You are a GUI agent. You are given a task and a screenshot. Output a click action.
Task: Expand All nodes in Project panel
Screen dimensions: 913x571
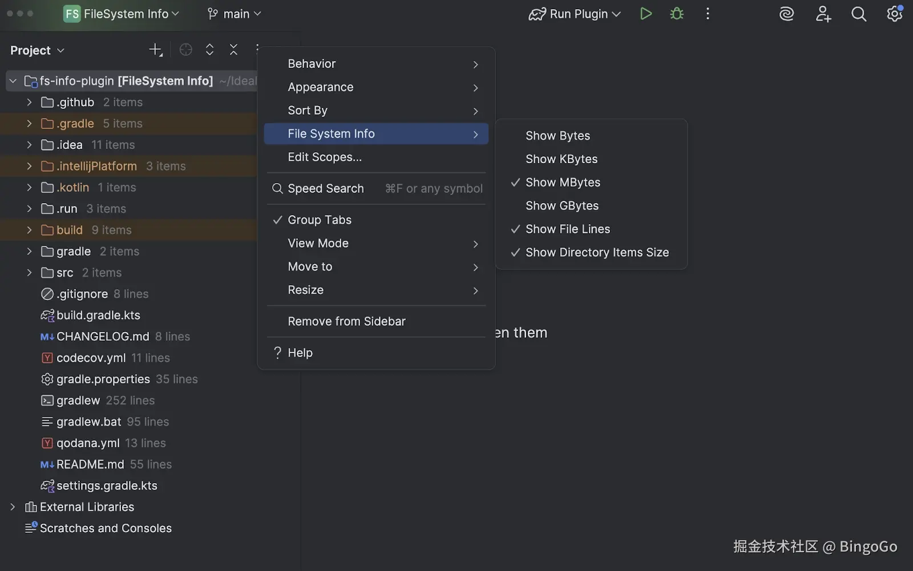(x=209, y=50)
